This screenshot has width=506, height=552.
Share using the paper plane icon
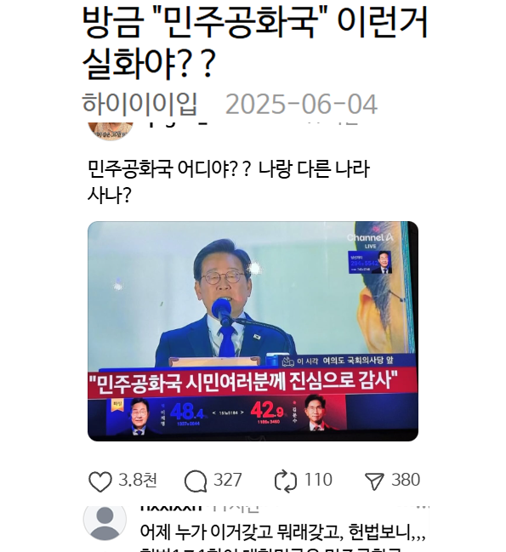click(x=374, y=481)
